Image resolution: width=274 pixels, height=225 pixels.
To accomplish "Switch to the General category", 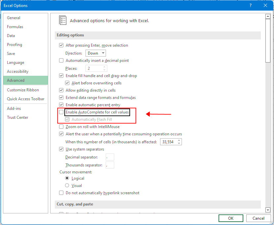I will click(x=14, y=18).
